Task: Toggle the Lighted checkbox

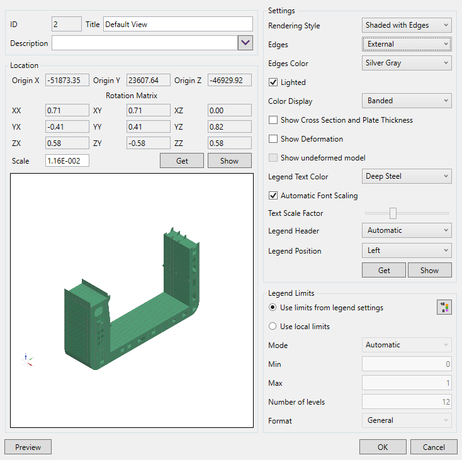Action: tap(273, 82)
